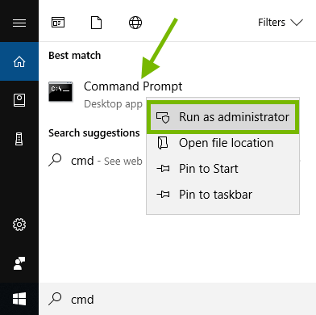
Task: Open the Notebook icon in the sidebar
Action: [x=19, y=100]
